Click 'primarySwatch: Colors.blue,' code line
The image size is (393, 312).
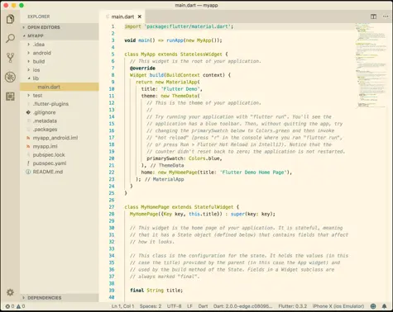click(185, 158)
